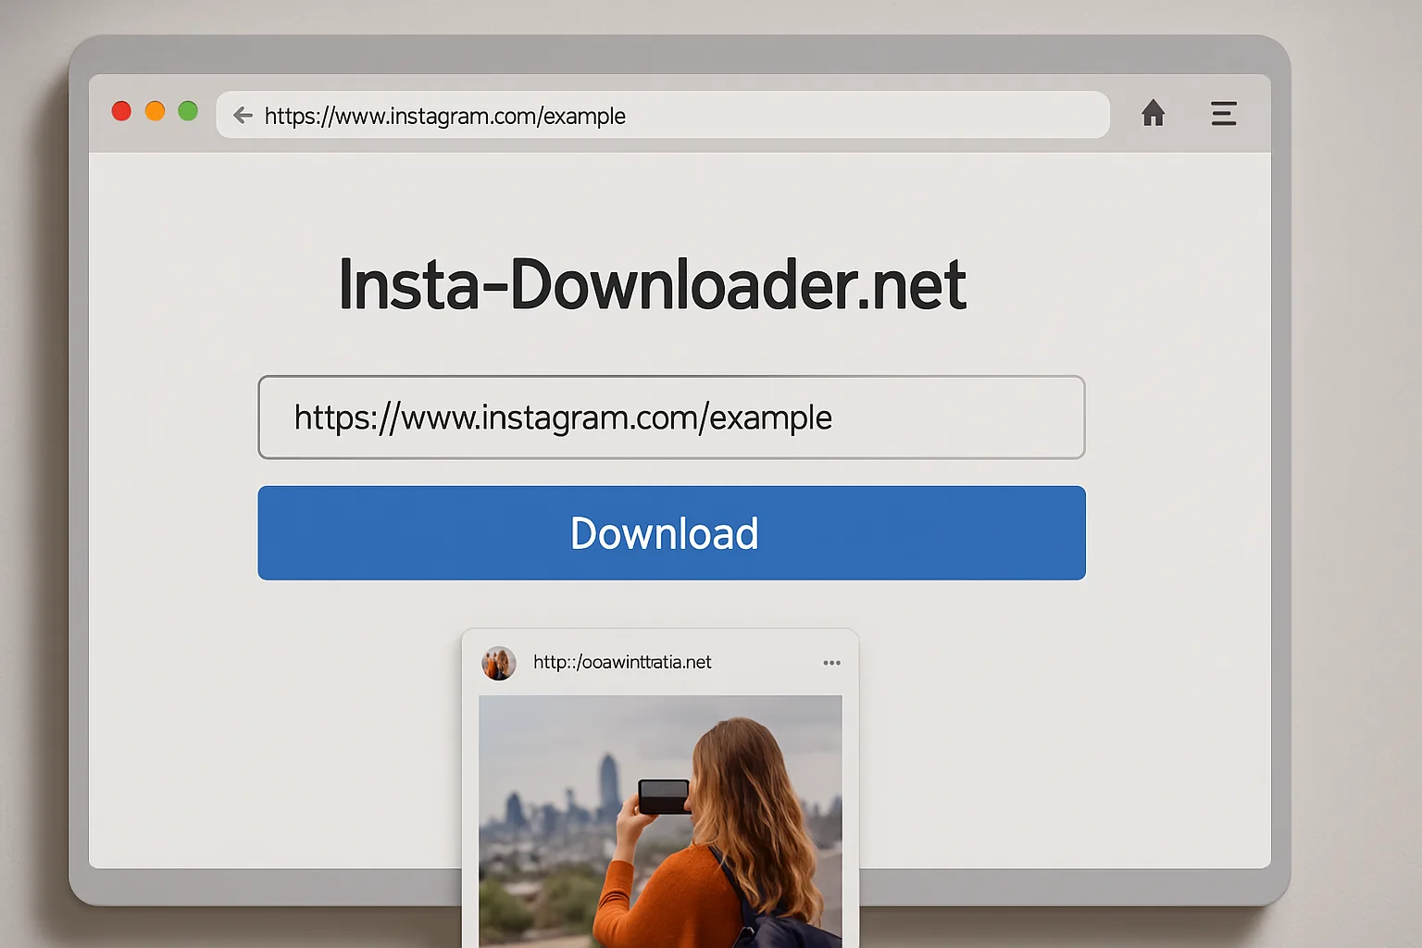Screen dimensions: 1422x948
Task: Click the phone held in the photo
Action: click(664, 796)
